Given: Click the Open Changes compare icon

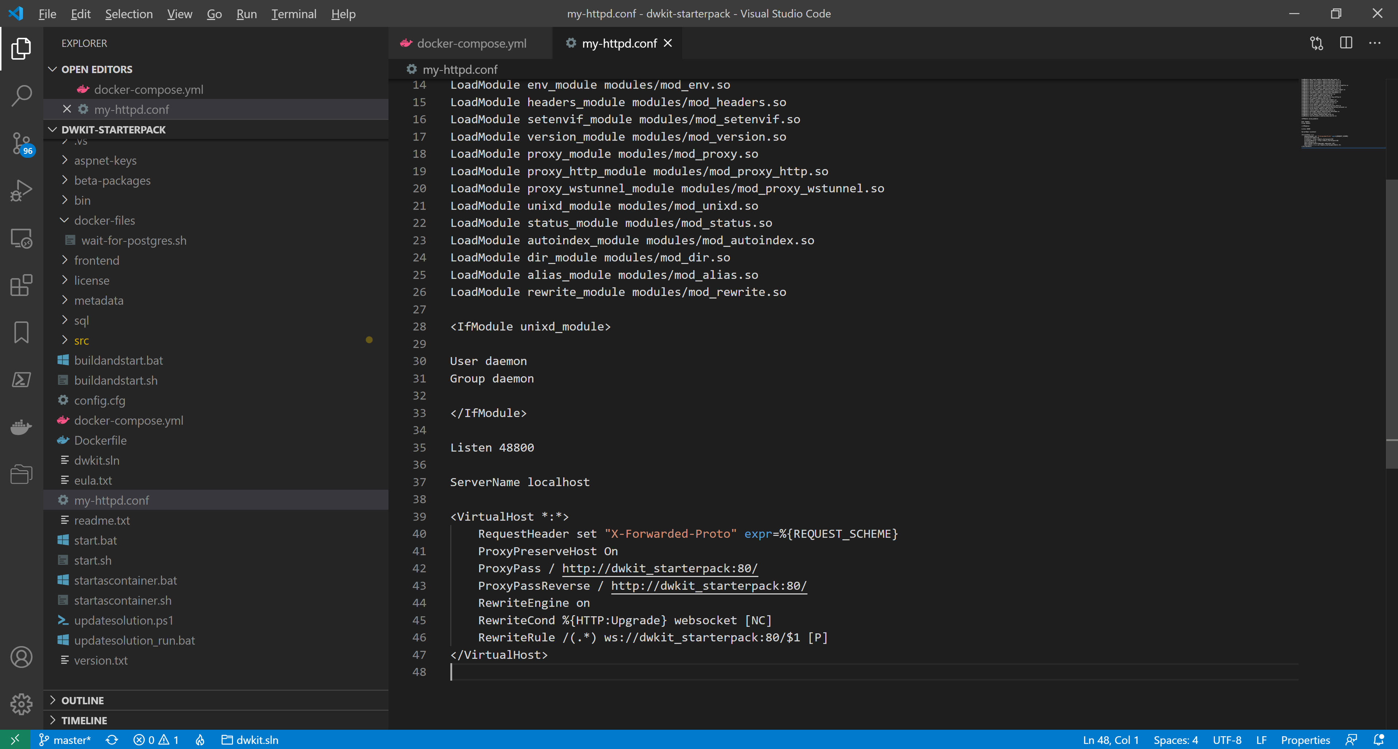Looking at the screenshot, I should (1316, 43).
